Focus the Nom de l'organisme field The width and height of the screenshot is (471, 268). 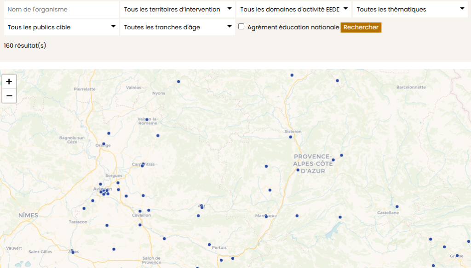(61, 9)
